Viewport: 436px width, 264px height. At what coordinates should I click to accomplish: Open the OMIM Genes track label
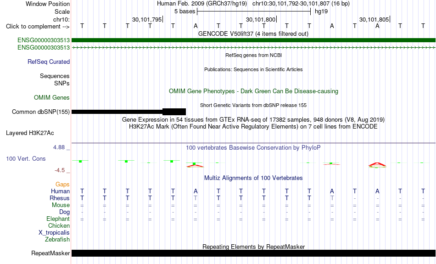pyautogui.click(x=52, y=98)
